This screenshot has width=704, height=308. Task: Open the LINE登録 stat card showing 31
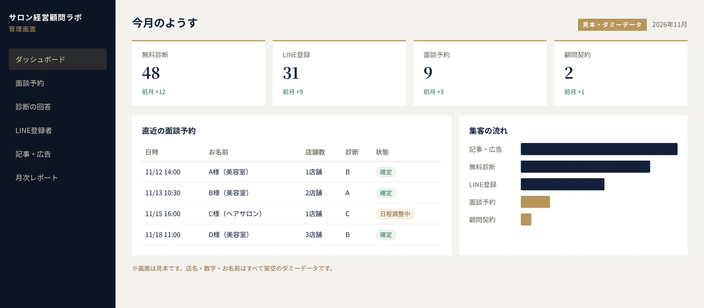coord(339,73)
